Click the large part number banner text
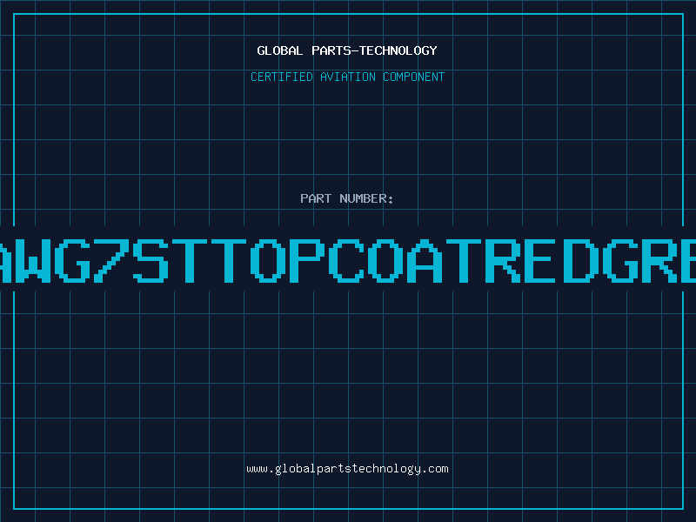696x522 pixels. coord(348,260)
